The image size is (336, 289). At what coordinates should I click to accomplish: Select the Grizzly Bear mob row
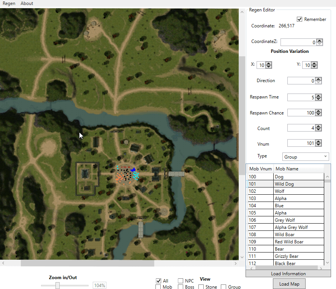[x=286, y=256]
